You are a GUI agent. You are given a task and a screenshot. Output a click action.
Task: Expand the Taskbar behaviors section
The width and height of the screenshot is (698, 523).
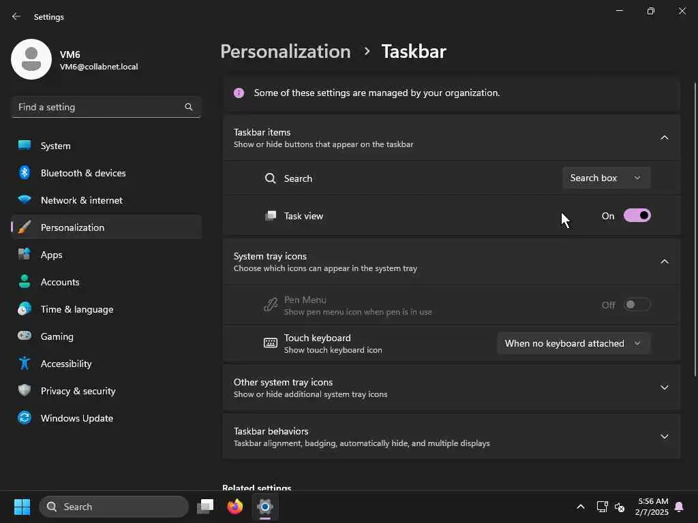pos(664,437)
